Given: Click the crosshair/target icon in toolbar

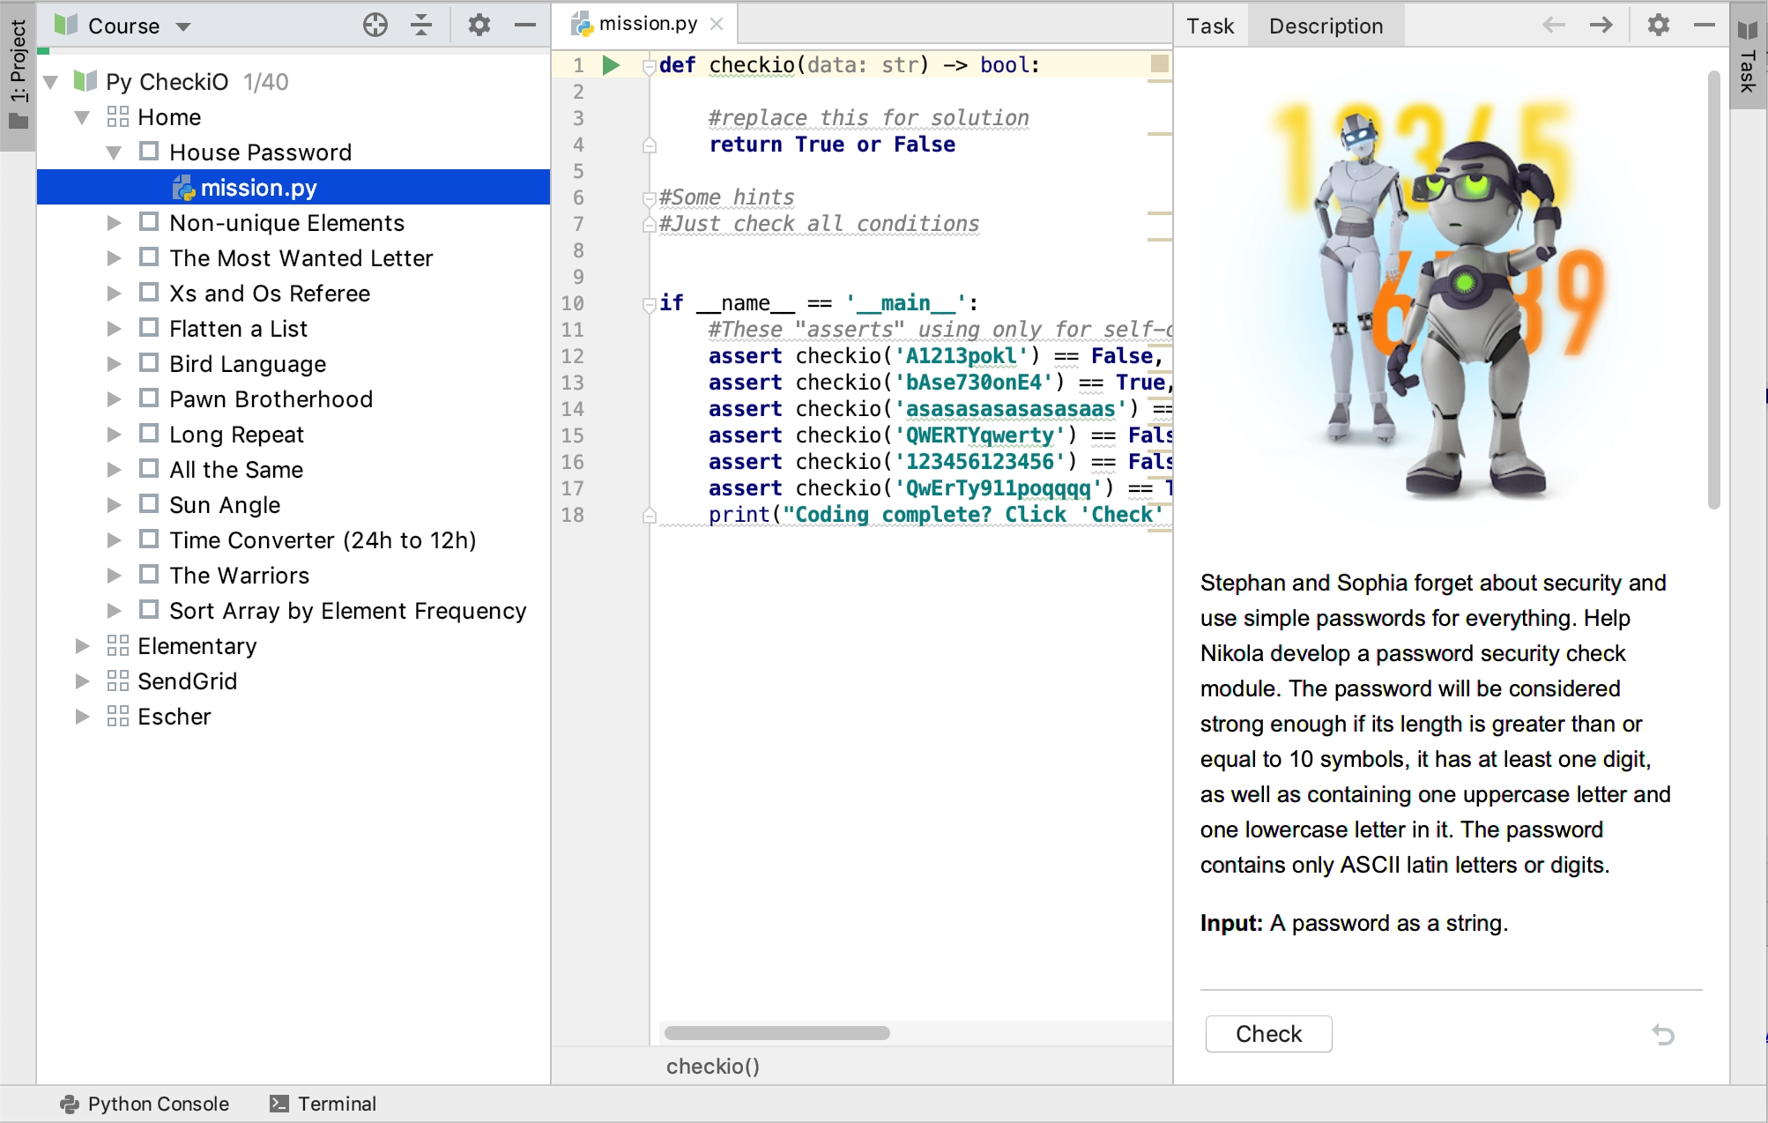Looking at the screenshot, I should [375, 26].
